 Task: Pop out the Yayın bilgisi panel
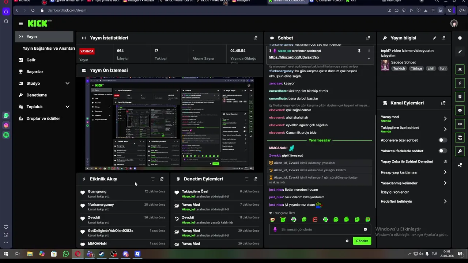click(x=443, y=38)
